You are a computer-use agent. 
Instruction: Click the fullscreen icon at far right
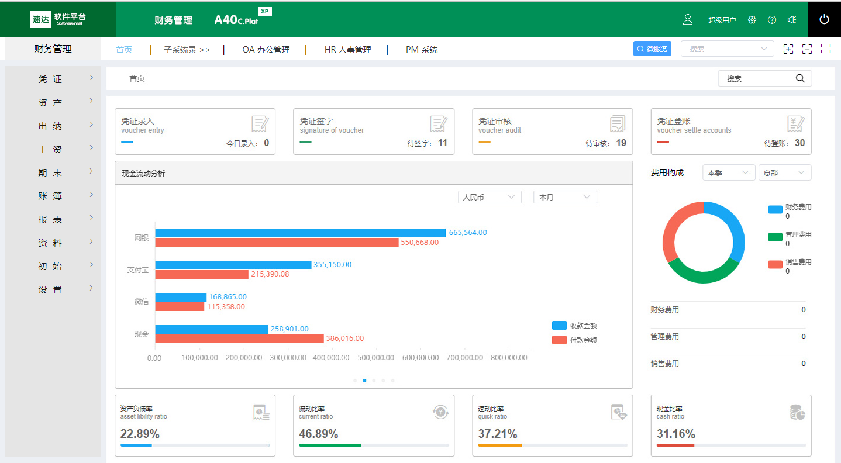pos(826,49)
